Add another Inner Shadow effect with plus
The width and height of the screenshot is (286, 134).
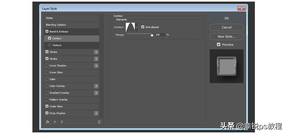click(x=96, y=66)
